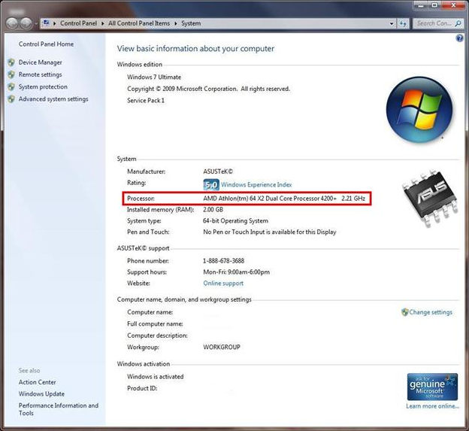469x431 pixels.
Task: Open the Learn more online link
Action: pos(432,406)
